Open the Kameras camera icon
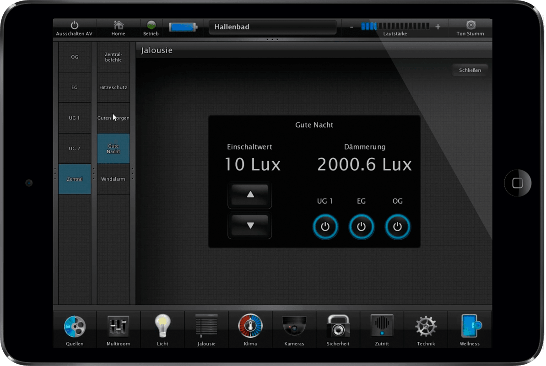Image resolution: width=546 pixels, height=366 pixels. tap(294, 327)
